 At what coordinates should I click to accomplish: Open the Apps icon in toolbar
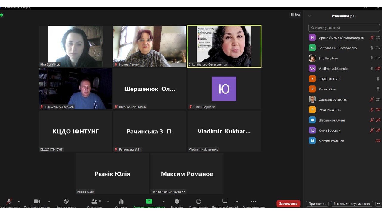click(x=198, y=202)
